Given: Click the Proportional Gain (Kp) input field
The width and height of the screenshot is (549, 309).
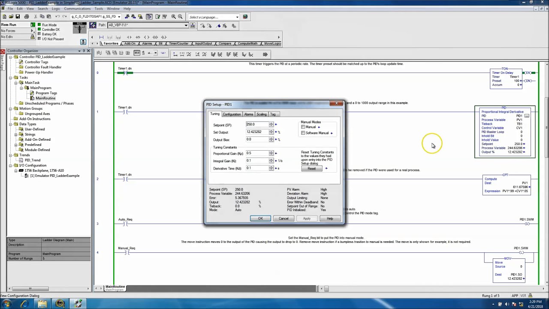Looking at the screenshot, I should tap(257, 153).
